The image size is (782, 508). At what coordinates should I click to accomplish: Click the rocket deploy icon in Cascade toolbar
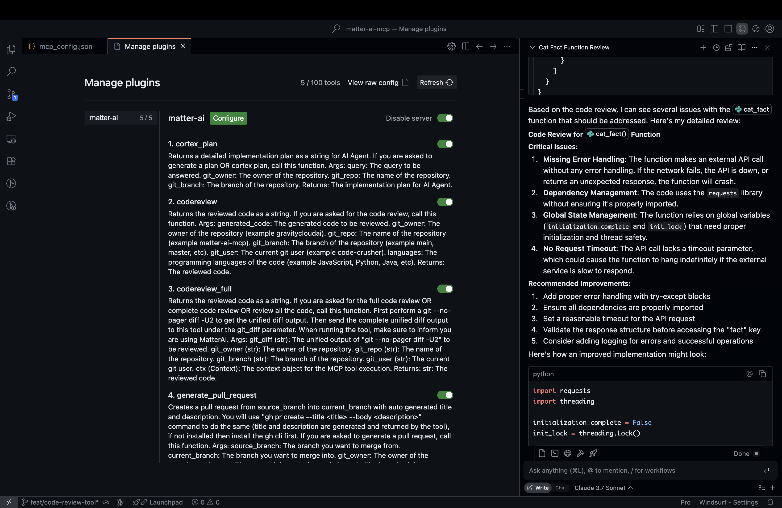(x=593, y=453)
